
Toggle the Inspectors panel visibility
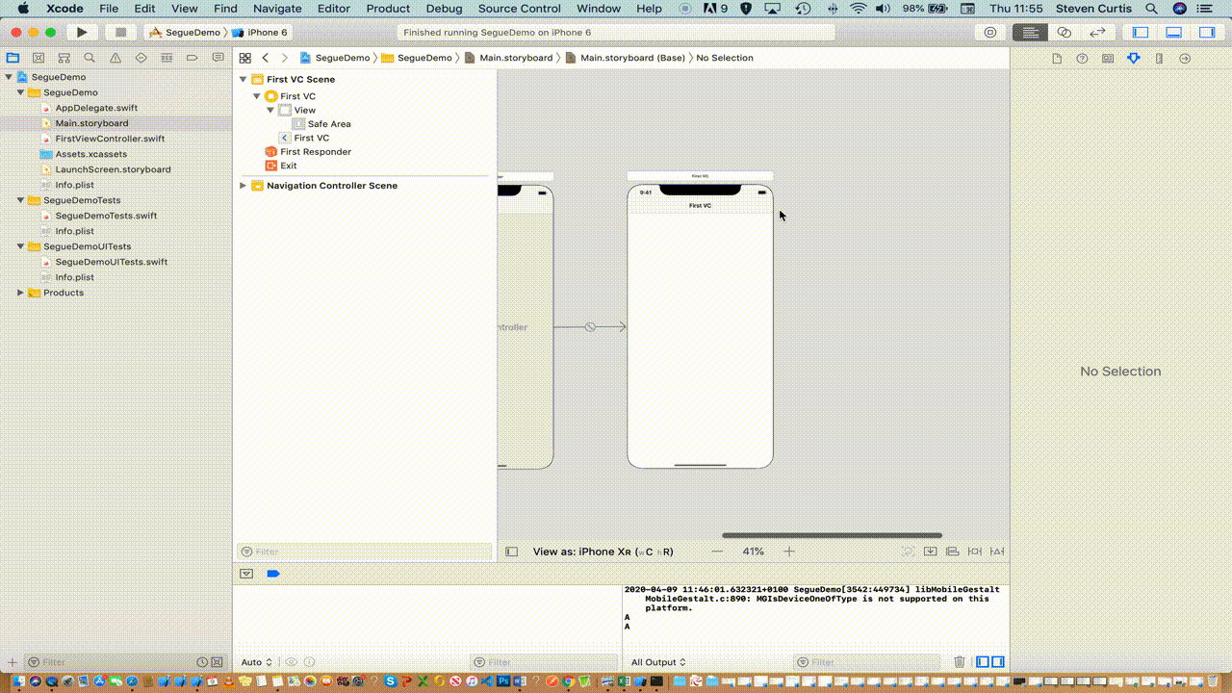(1206, 32)
